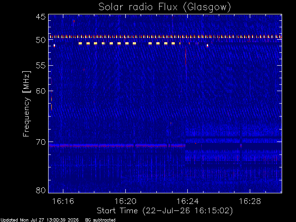Image resolution: width=296 pixels, height=222 pixels.
Task: Click the white marker at spectrogram's left edge
Action: pyautogui.click(x=55, y=45)
